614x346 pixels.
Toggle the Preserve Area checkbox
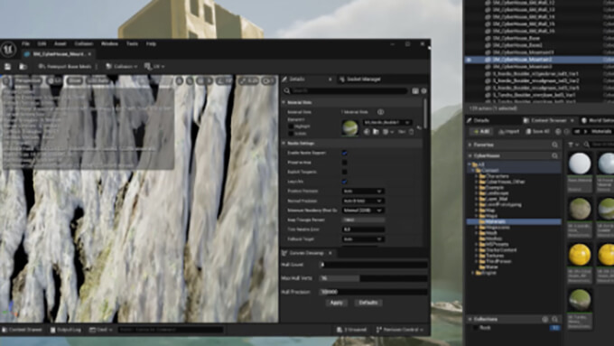(x=344, y=163)
